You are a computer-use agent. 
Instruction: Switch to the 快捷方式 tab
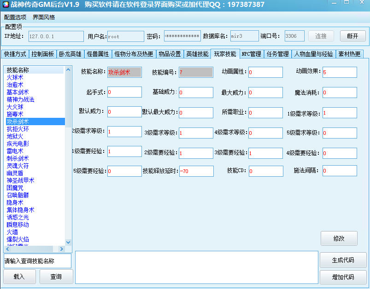click(15, 54)
